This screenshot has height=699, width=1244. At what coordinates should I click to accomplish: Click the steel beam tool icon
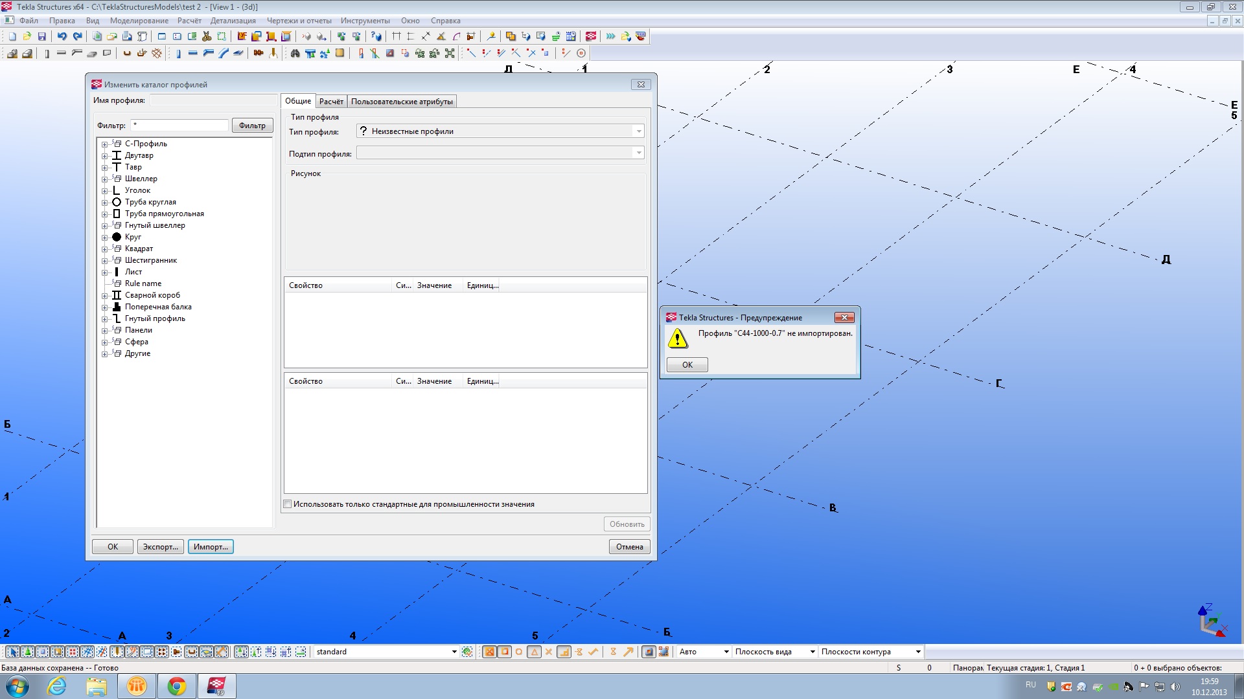coord(192,53)
